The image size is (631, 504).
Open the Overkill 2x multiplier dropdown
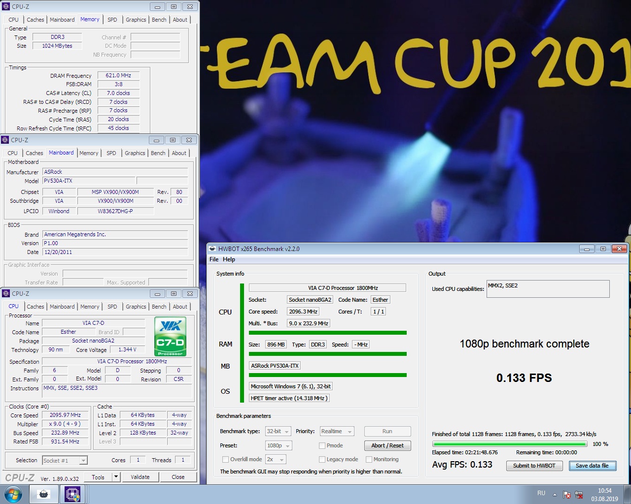pos(276,460)
